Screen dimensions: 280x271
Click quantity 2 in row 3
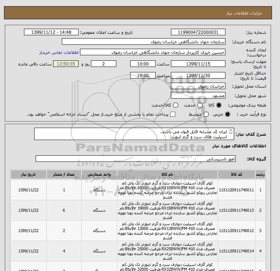pyautogui.click(x=64, y=231)
